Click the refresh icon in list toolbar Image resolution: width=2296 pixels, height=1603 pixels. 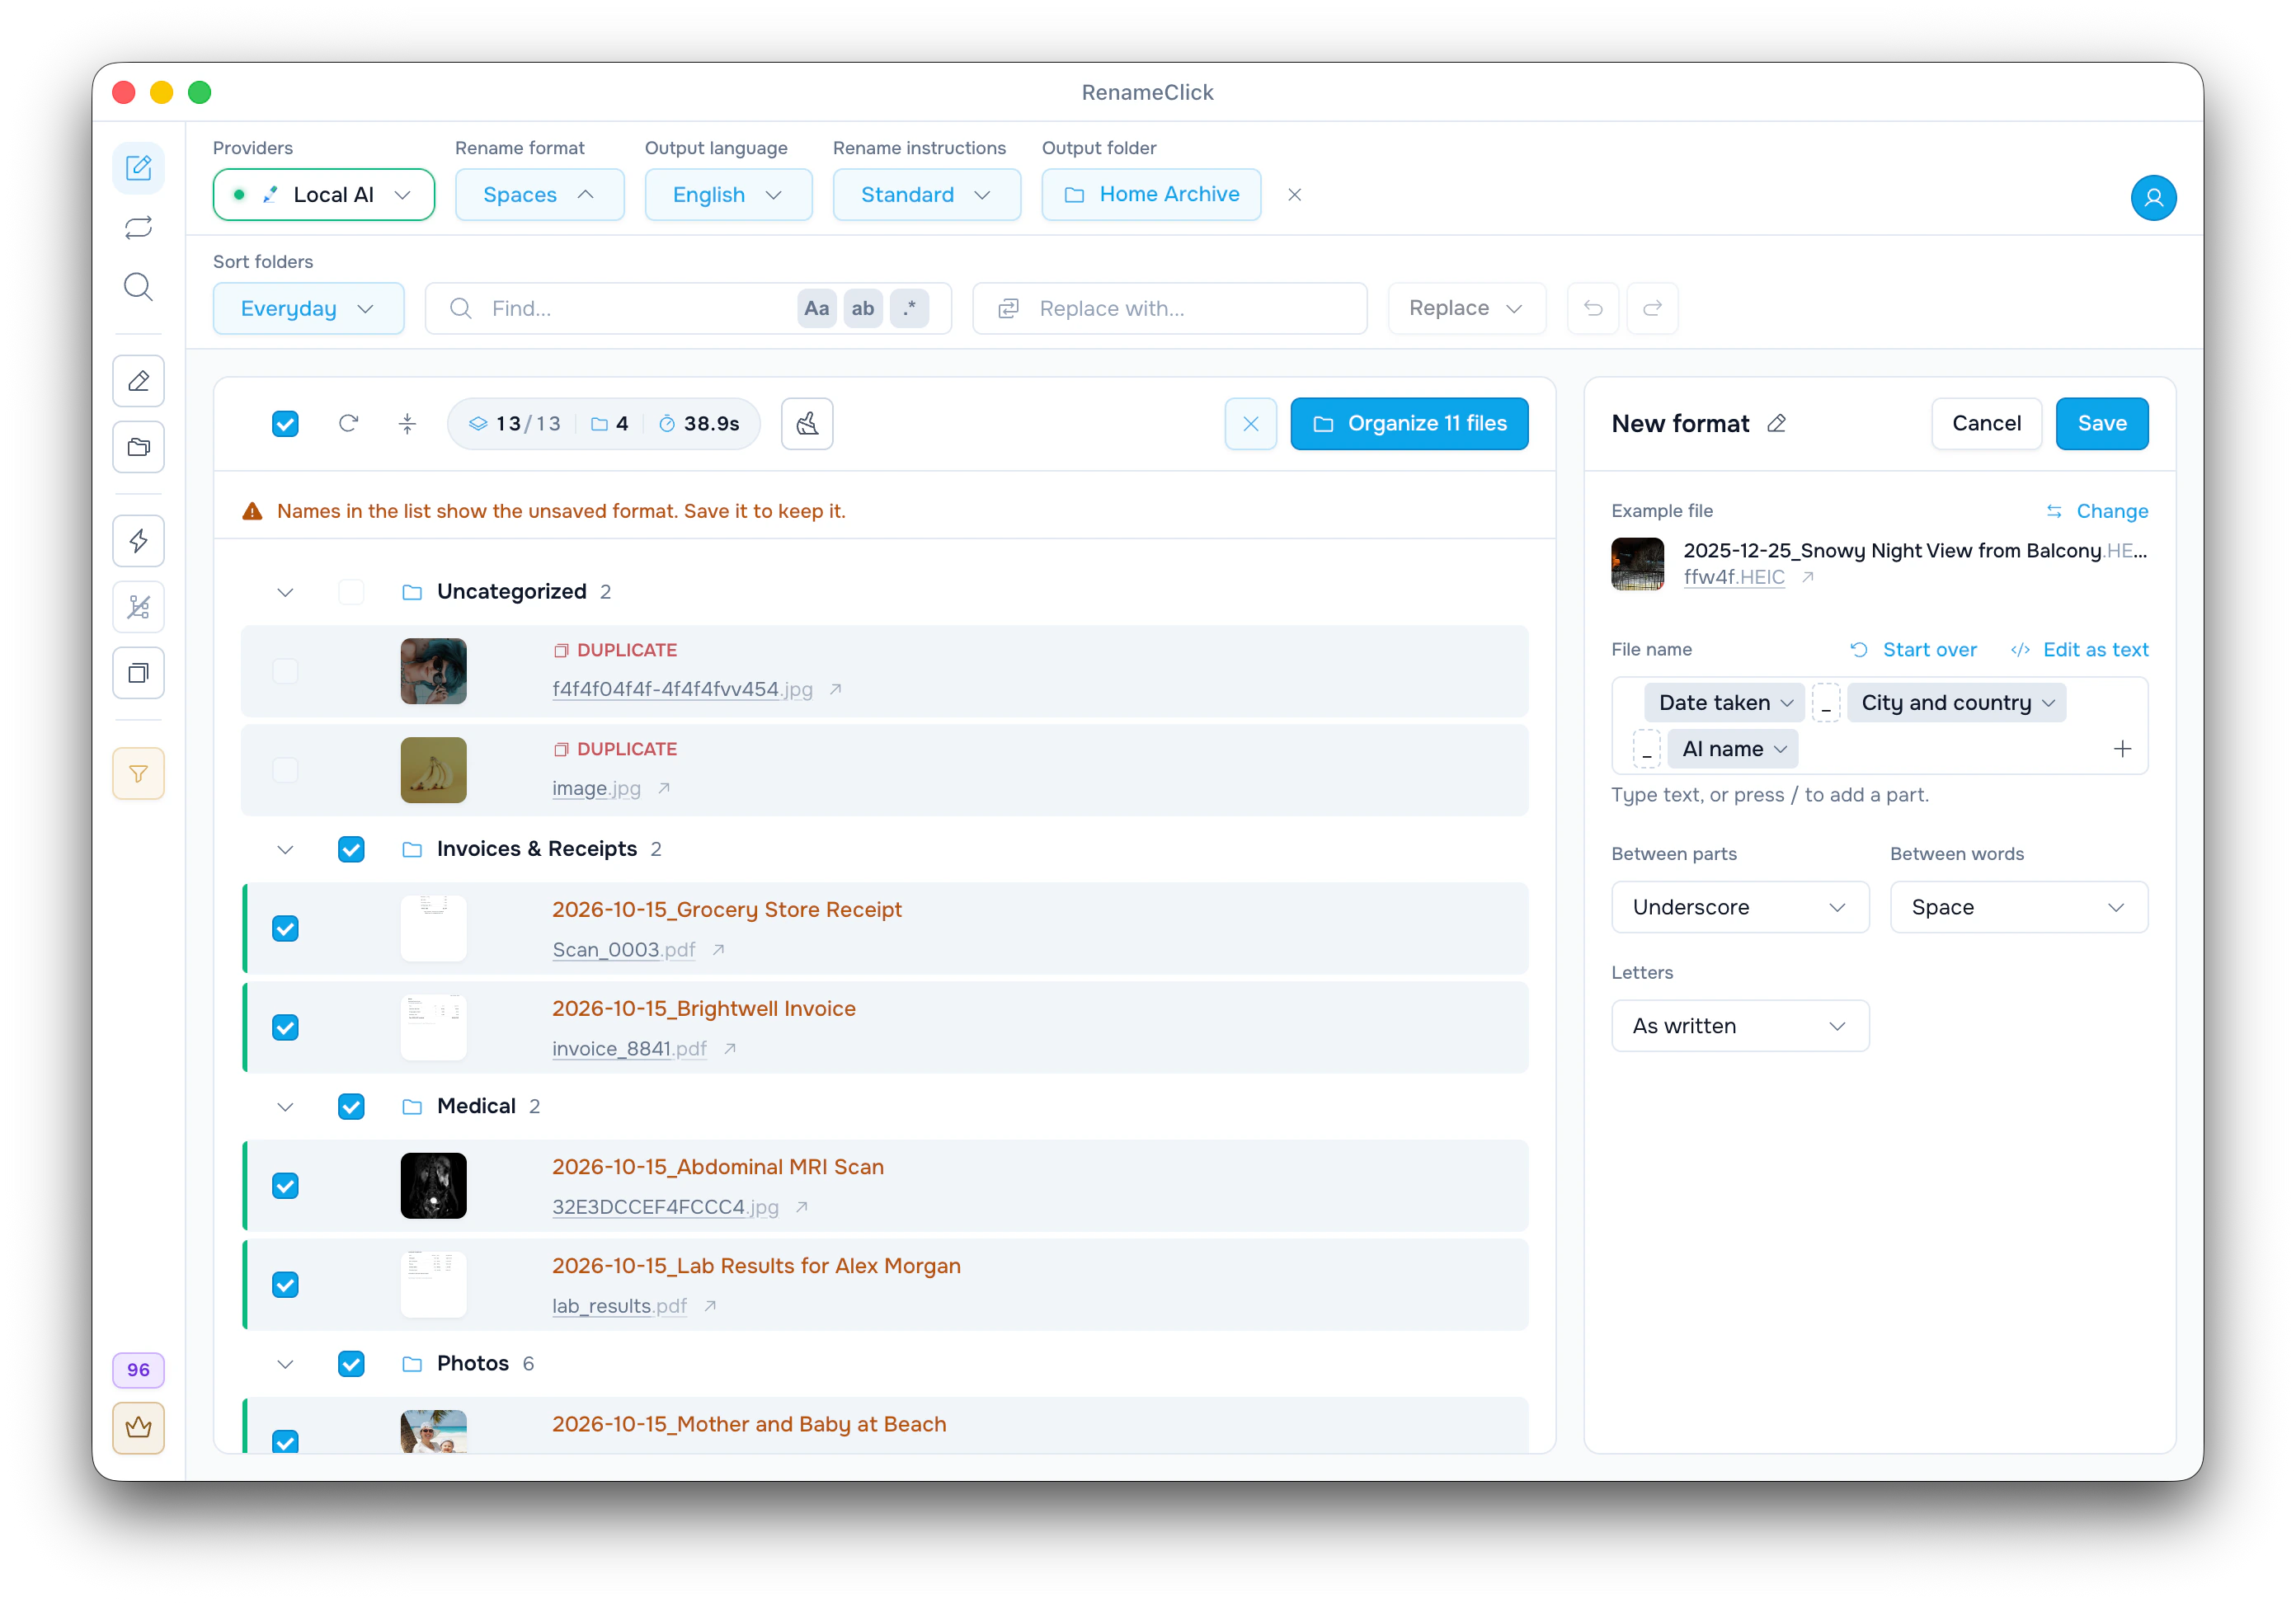tap(348, 423)
